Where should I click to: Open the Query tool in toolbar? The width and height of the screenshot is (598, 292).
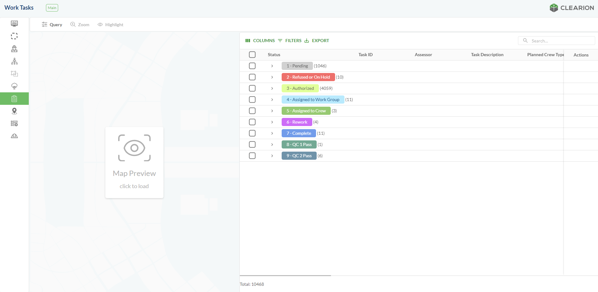(x=52, y=25)
